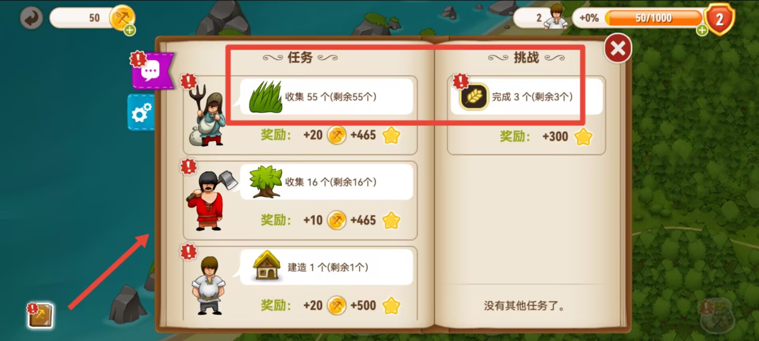
Task: Click the level 2 shield badge
Action: tap(719, 19)
